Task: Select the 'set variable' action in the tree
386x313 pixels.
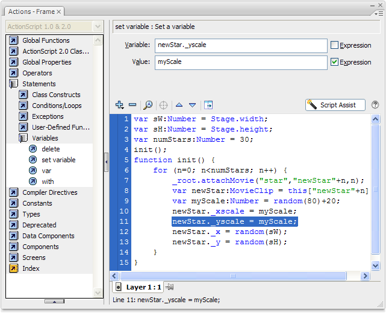Action: tap(58, 160)
